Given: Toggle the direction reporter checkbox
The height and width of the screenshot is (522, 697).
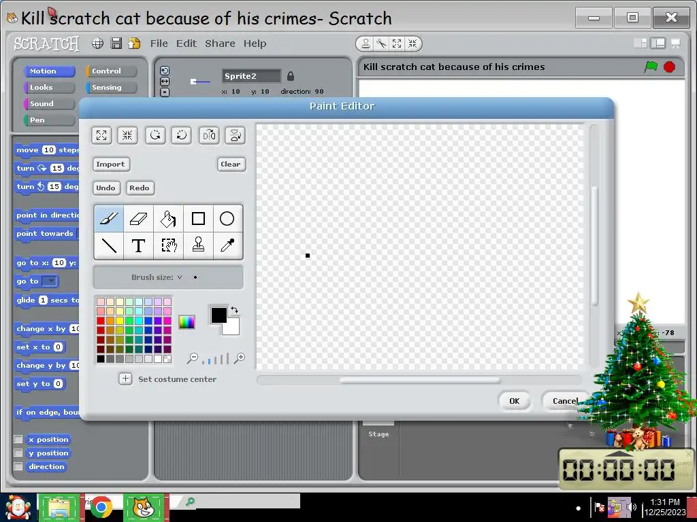Looking at the screenshot, I should tap(18, 466).
